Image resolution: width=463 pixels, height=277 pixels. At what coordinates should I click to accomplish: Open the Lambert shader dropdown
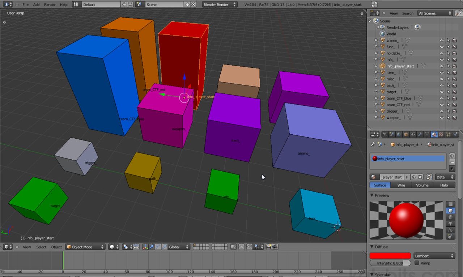434,256
